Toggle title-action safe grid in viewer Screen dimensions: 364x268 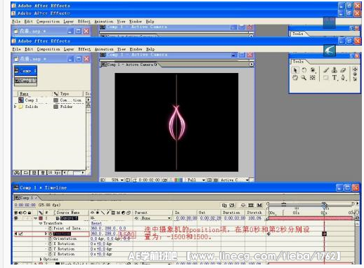[128, 180]
